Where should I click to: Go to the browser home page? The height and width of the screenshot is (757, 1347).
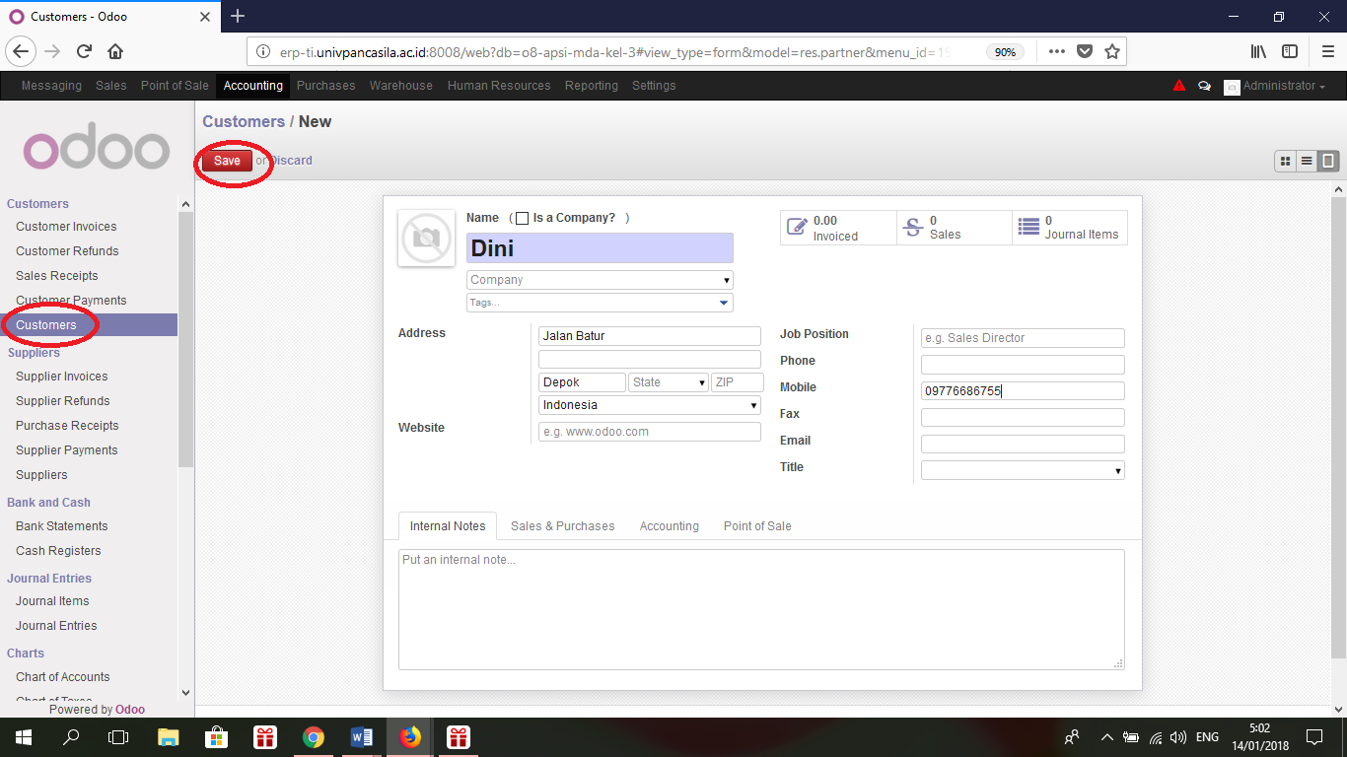click(x=115, y=51)
